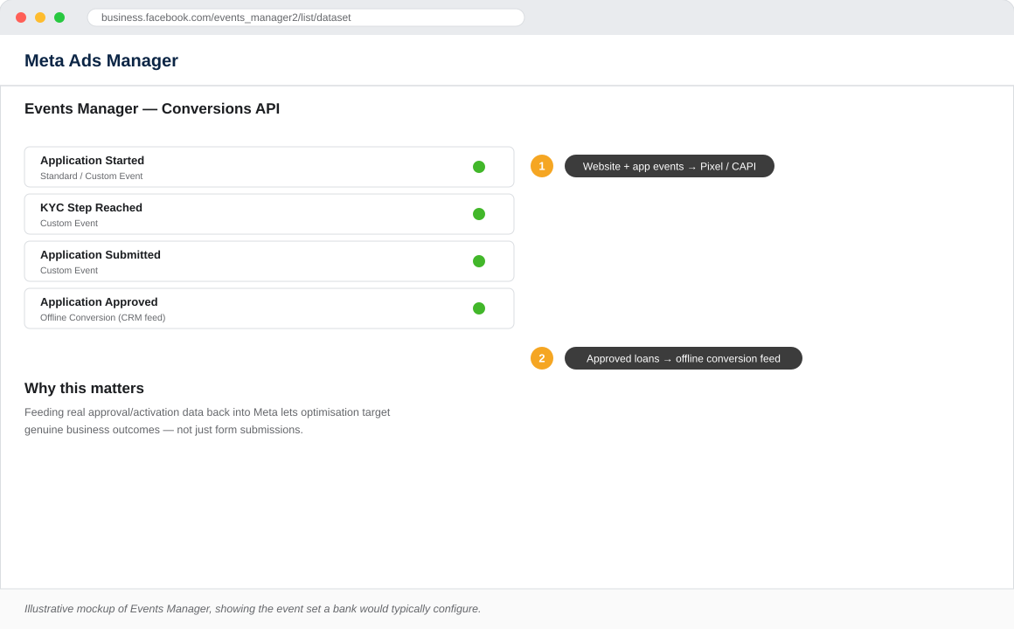
Task: Click the green maximize window button
Action: click(59, 17)
